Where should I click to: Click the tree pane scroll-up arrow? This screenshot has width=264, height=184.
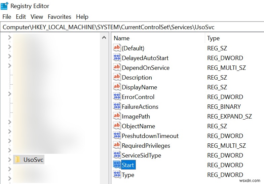pos(104,38)
